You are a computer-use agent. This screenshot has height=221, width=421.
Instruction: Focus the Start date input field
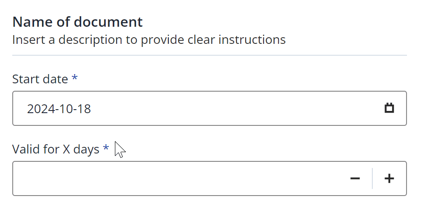point(210,108)
